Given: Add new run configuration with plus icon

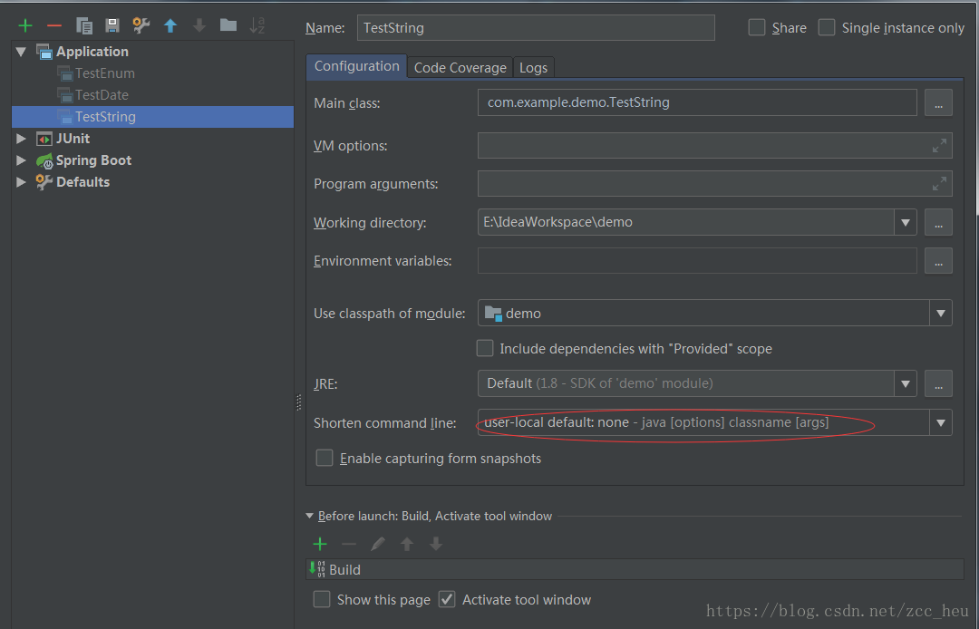Looking at the screenshot, I should tap(25, 25).
